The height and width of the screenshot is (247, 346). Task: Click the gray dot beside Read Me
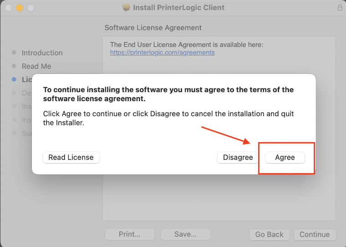coord(14,66)
